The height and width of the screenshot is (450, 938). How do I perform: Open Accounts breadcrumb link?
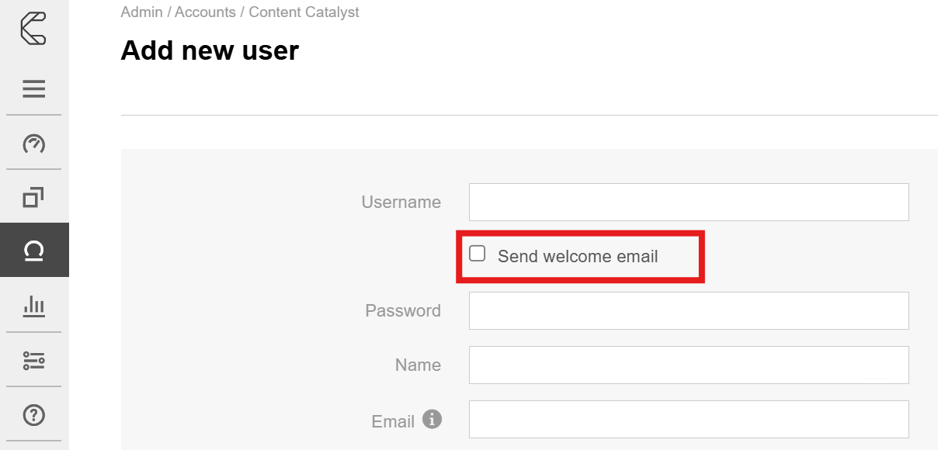pos(205,12)
